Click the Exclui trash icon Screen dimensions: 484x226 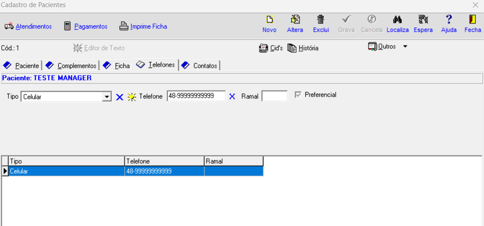[x=321, y=20]
